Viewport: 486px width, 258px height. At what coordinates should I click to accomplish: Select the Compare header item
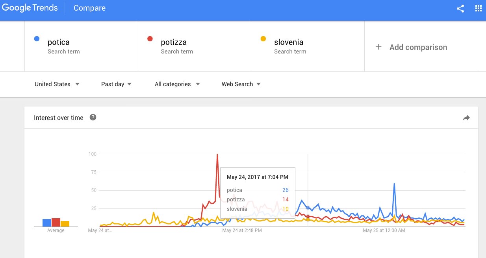pyautogui.click(x=89, y=8)
